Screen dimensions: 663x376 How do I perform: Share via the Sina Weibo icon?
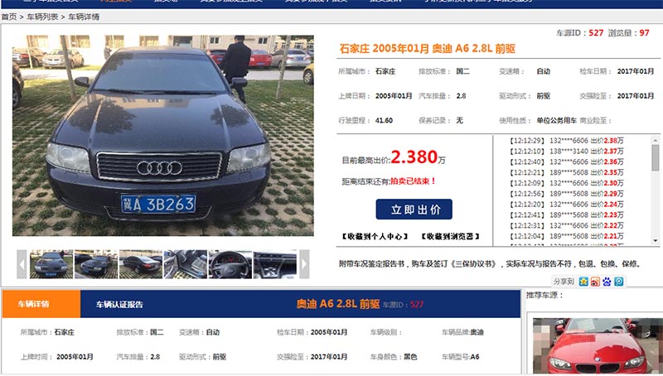point(595,282)
